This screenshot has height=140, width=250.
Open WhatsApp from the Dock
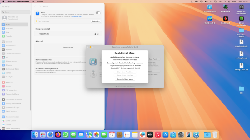[66, 135]
